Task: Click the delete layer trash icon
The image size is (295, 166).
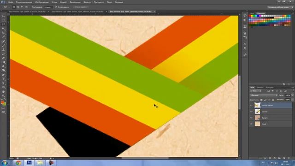Action: click(289, 158)
